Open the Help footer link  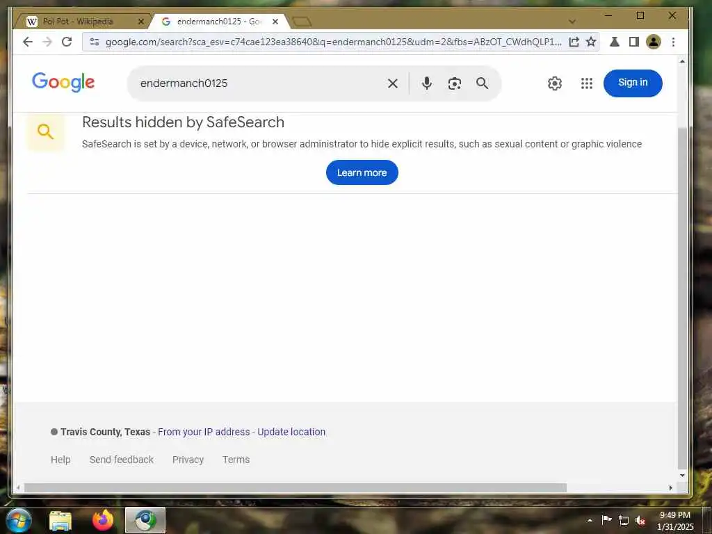(60, 460)
